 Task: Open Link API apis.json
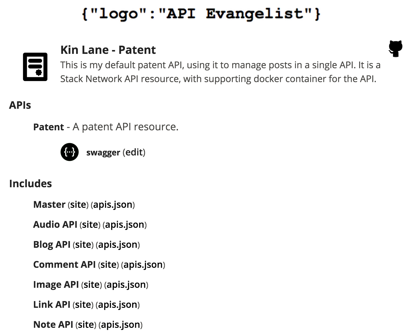pyautogui.click(x=118, y=305)
